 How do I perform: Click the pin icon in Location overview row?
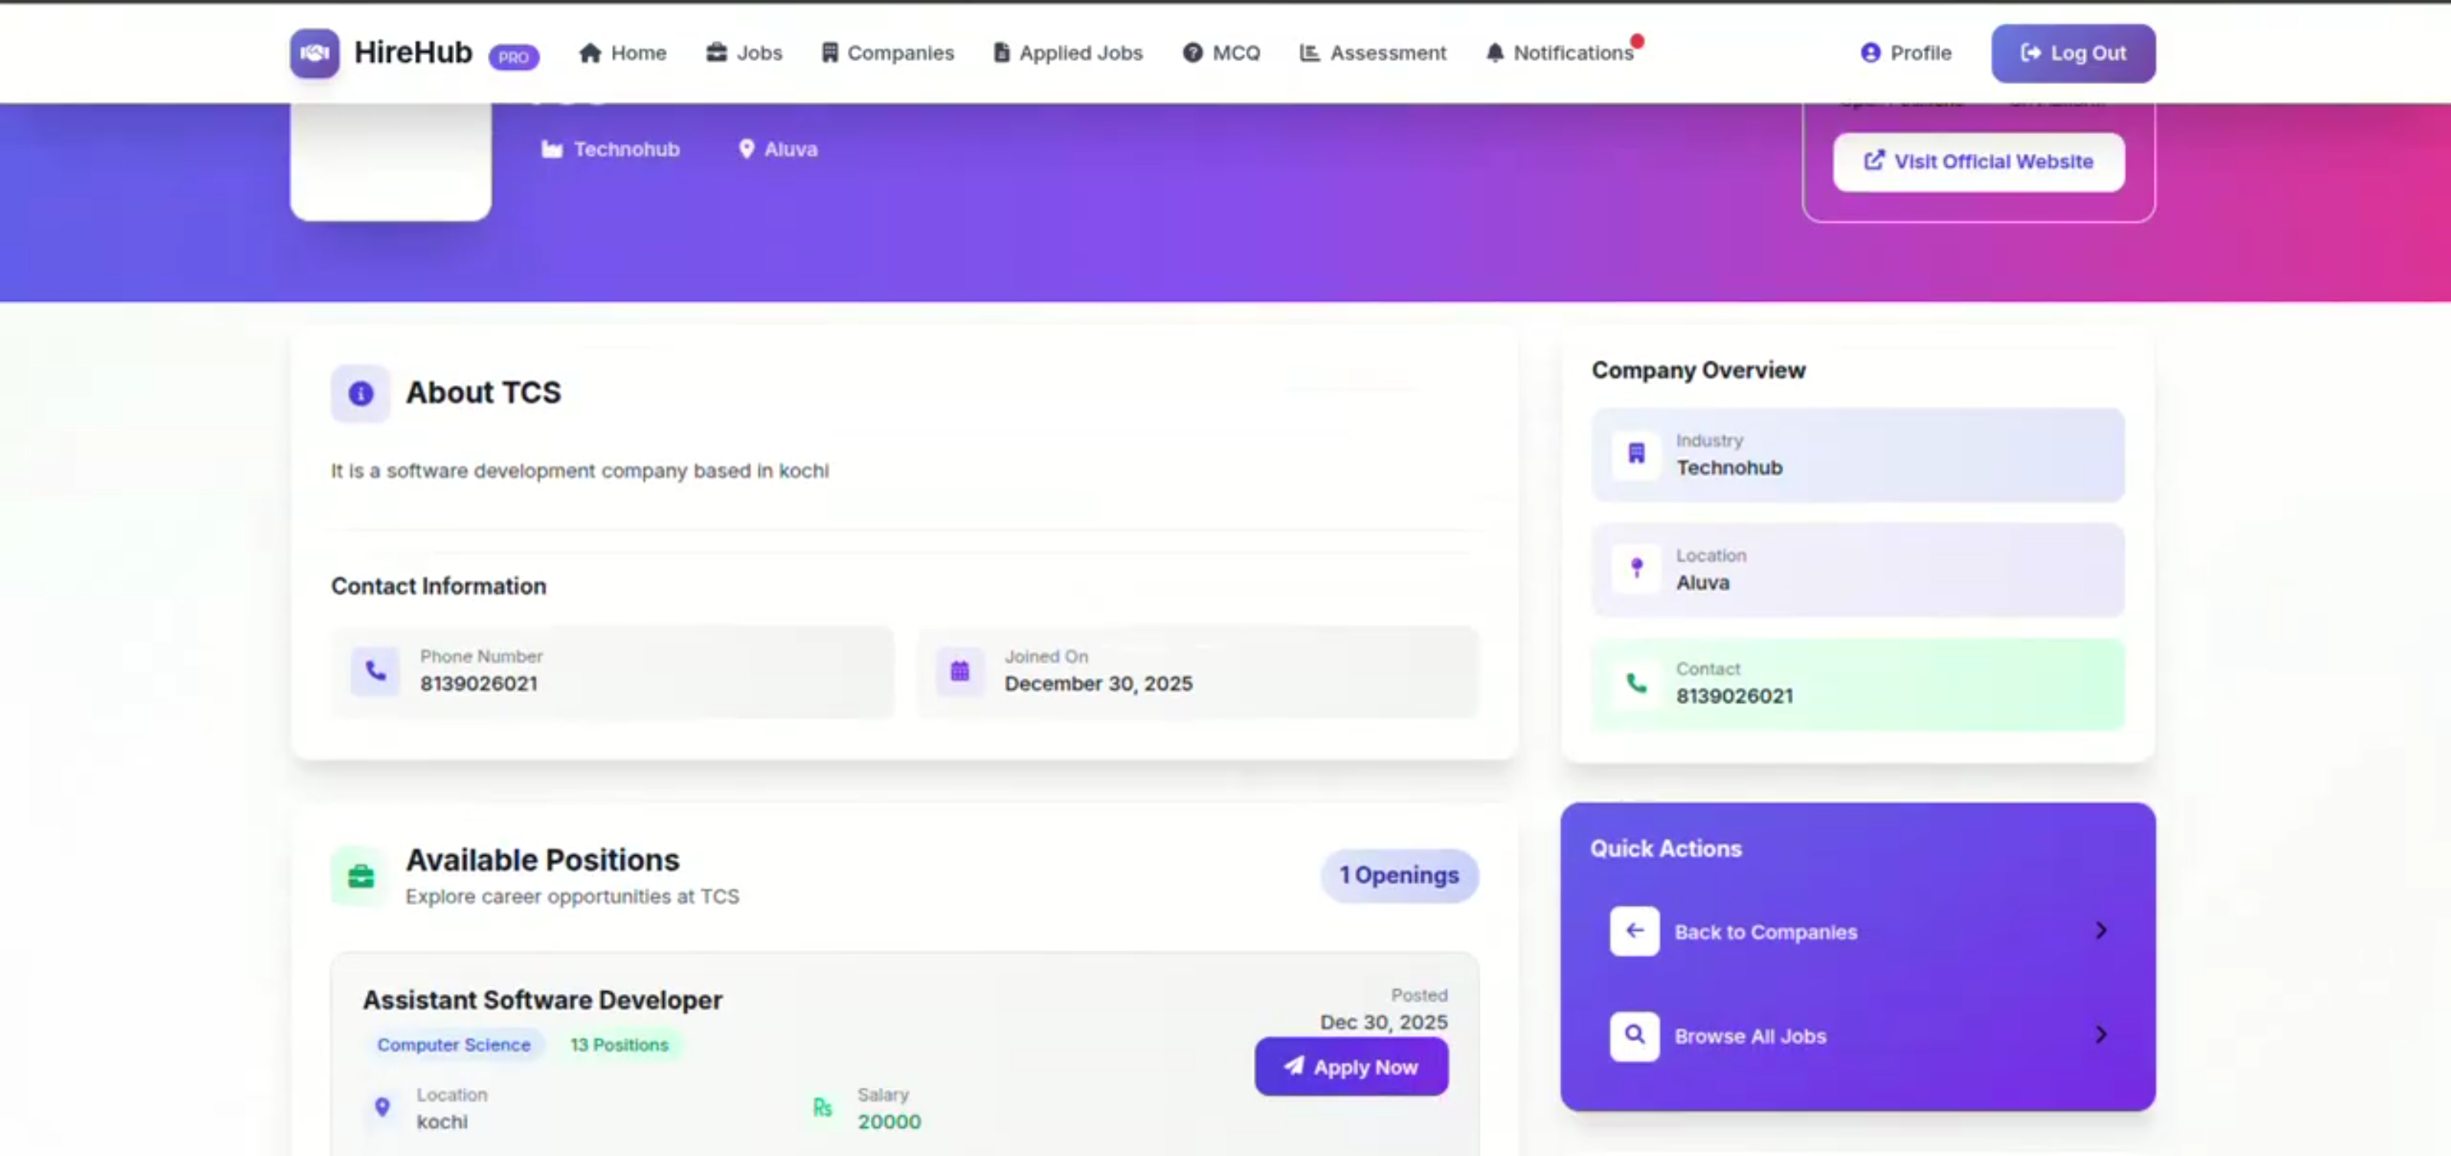(1637, 569)
